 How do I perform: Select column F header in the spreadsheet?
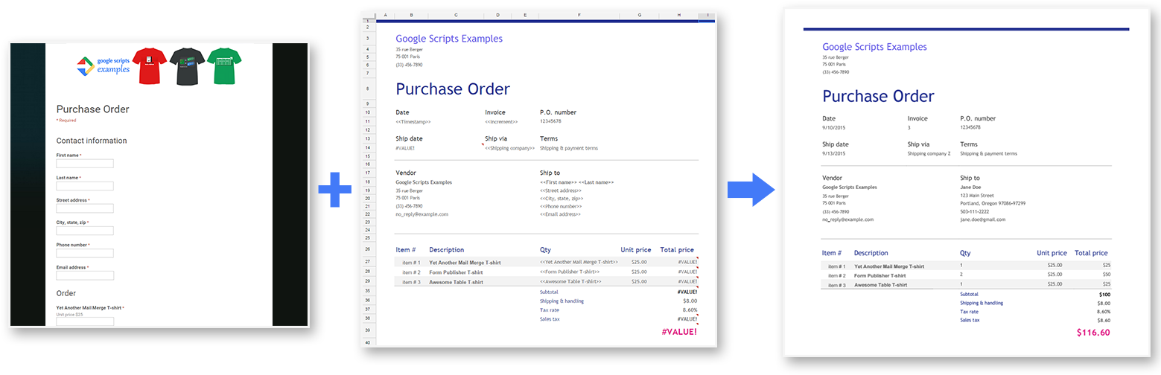(578, 15)
